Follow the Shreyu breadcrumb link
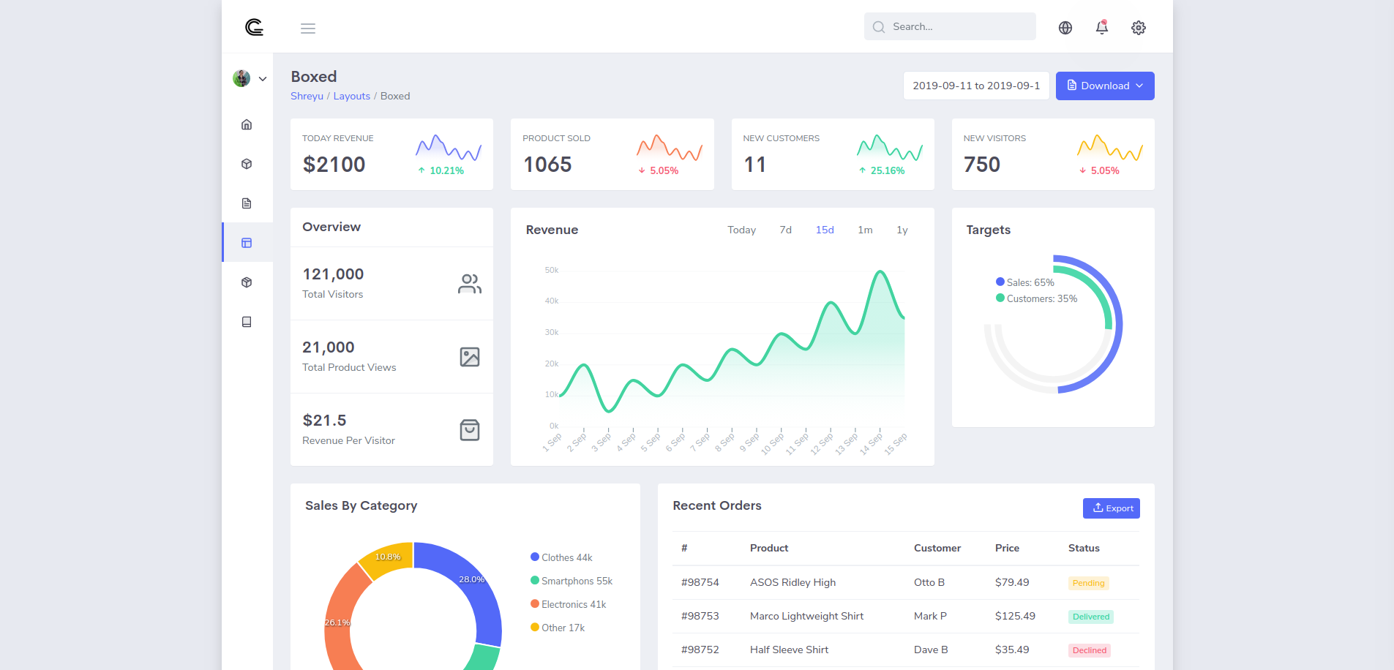This screenshot has width=1394, height=670. click(307, 96)
